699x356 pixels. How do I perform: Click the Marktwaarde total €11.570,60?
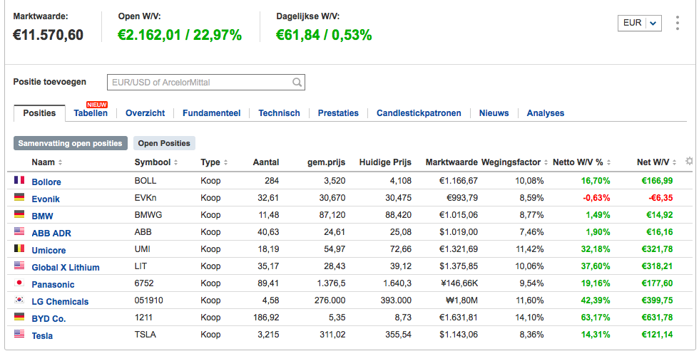[x=49, y=35]
